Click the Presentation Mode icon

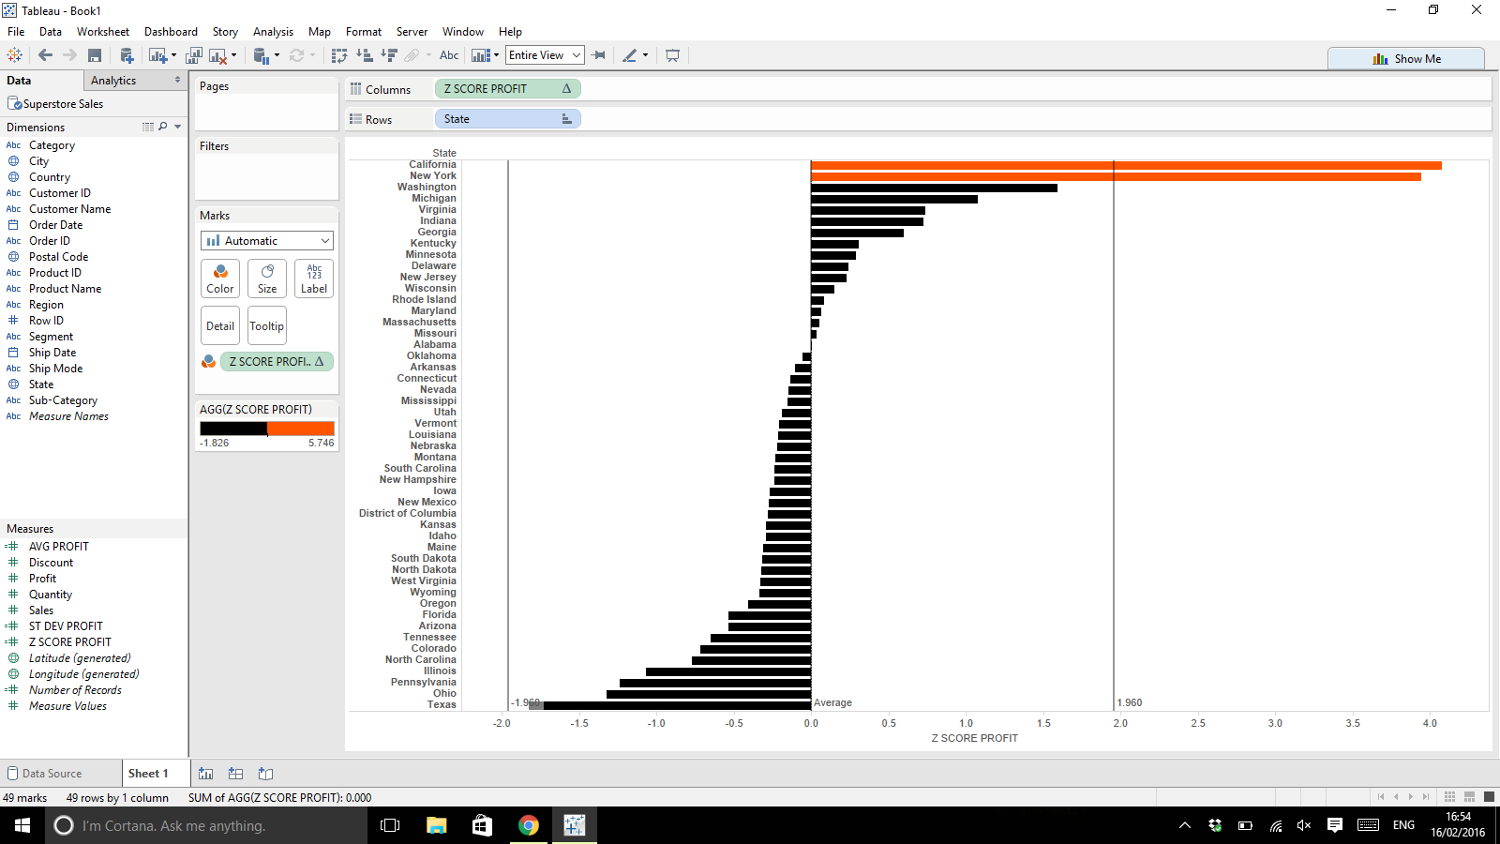tap(672, 55)
